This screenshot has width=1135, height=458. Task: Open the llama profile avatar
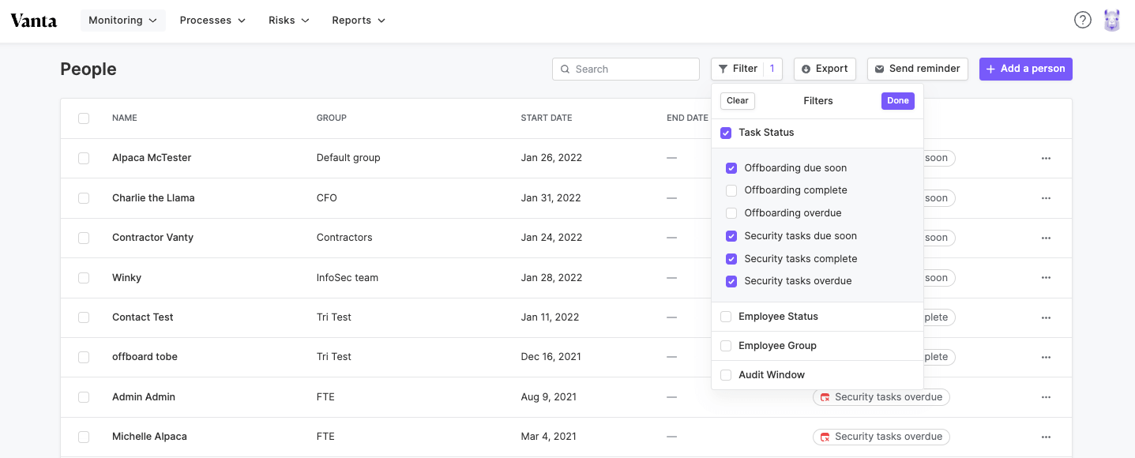coord(1112,21)
